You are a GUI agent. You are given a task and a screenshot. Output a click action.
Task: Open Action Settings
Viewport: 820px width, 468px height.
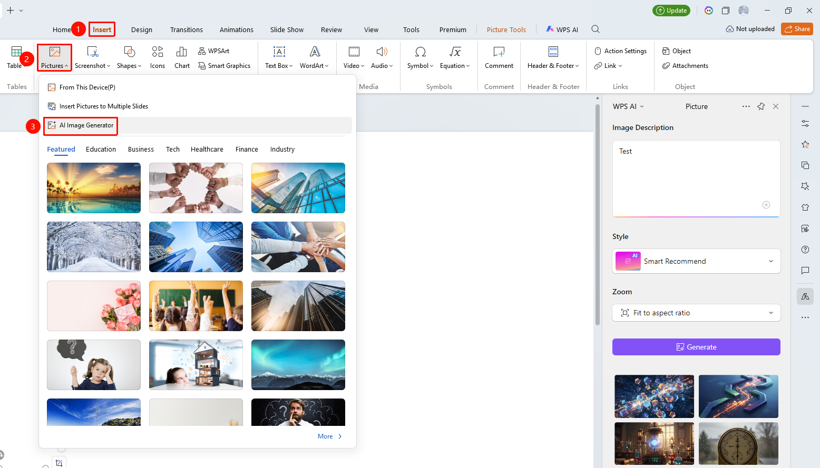[x=621, y=51]
